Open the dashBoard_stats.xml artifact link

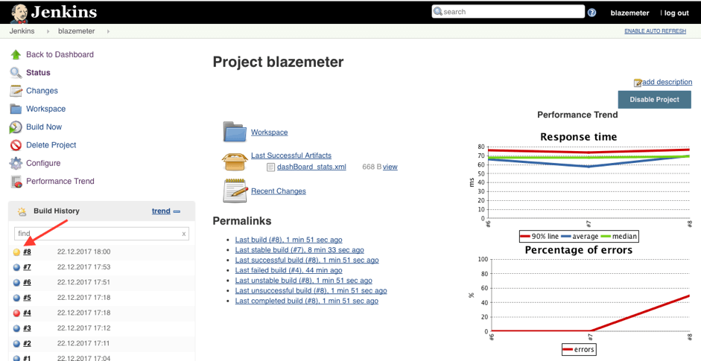tap(311, 167)
